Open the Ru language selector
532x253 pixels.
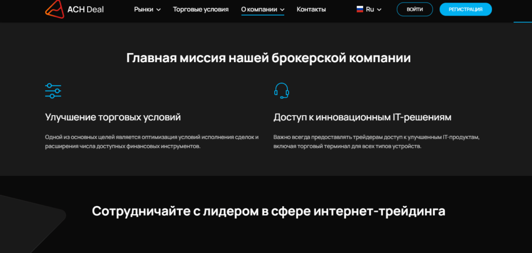click(369, 9)
